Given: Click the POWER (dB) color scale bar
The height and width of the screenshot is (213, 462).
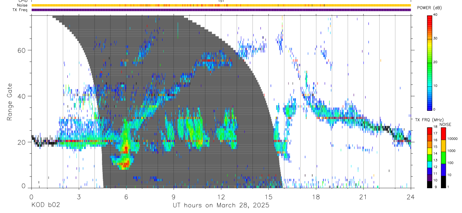Looking at the screenshot, I should (x=430, y=62).
